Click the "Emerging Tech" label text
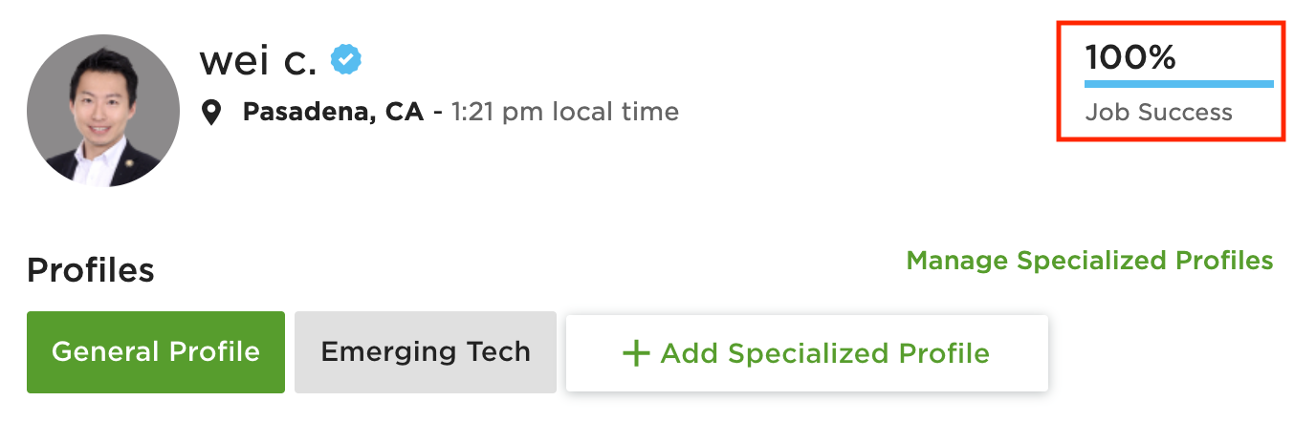Viewport: 1294px width, 422px height. tap(425, 352)
